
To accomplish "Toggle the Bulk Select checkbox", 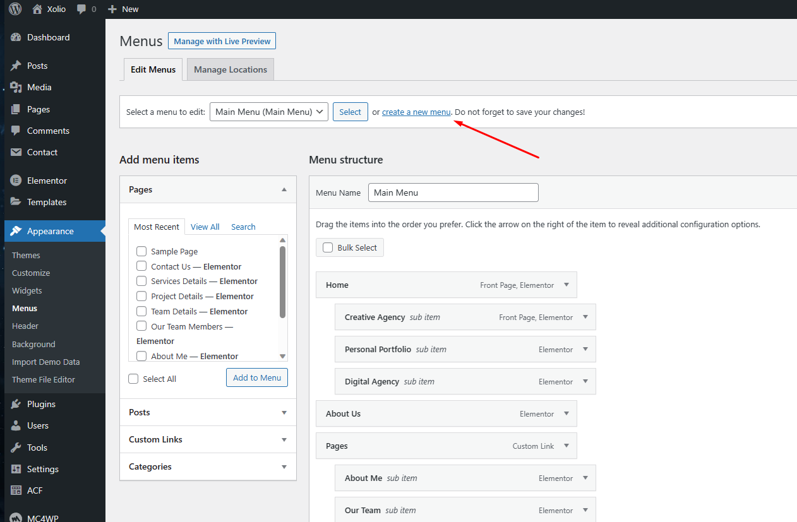I will click(x=328, y=247).
